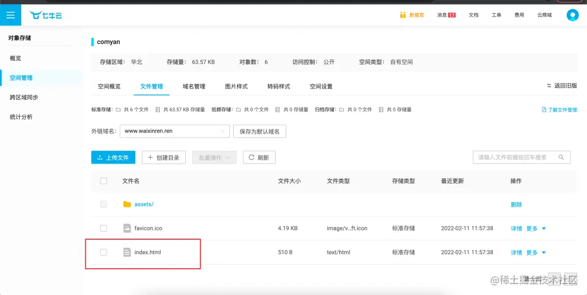This screenshot has height=295, width=587.
Task: Click the 返回旧版 switch icon
Action: pyautogui.click(x=549, y=86)
